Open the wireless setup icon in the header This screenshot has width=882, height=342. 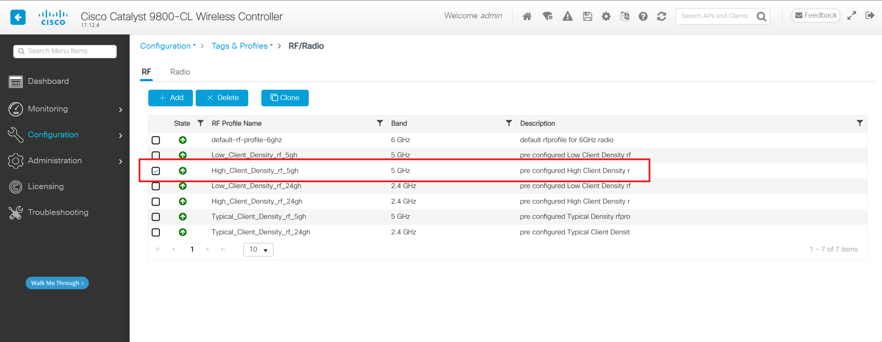point(548,16)
